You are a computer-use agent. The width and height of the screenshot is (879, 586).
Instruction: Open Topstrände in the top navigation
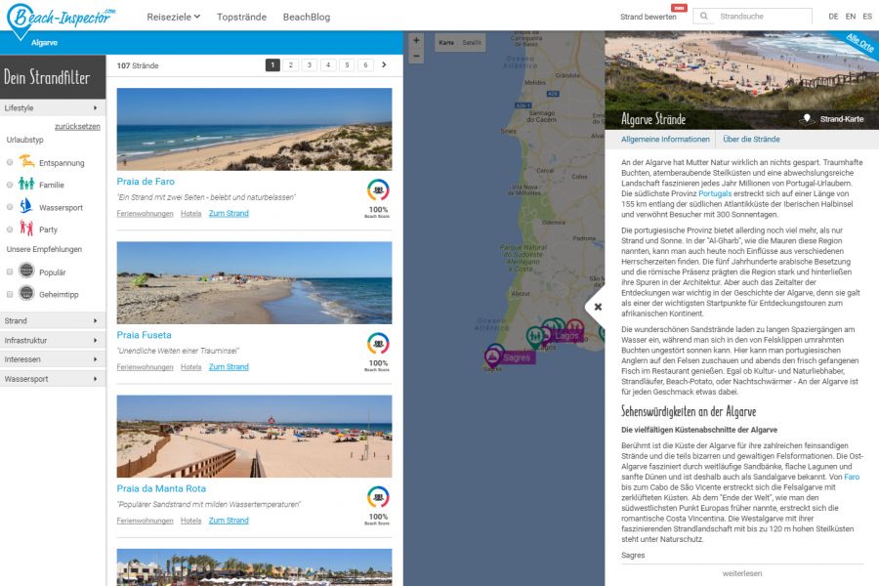[241, 17]
